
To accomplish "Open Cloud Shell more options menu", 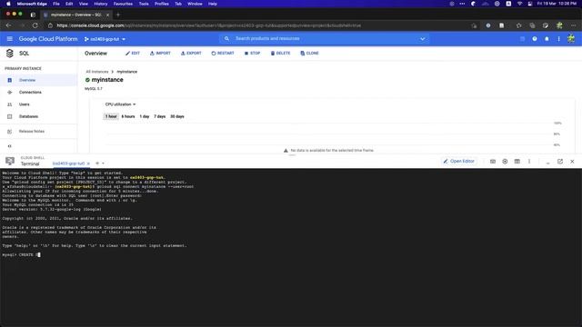I will (x=529, y=162).
